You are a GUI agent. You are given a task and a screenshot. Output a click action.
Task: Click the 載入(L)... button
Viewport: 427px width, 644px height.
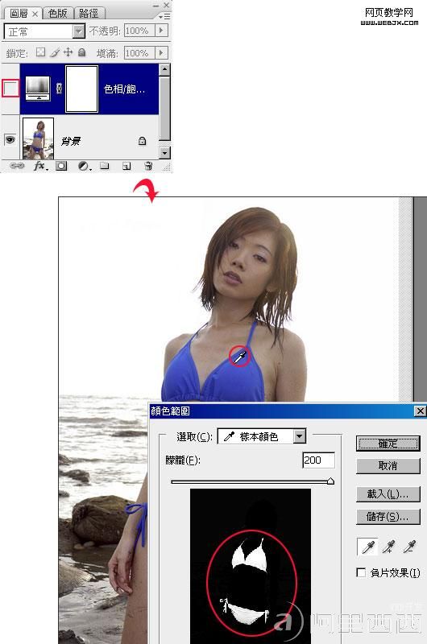[388, 494]
